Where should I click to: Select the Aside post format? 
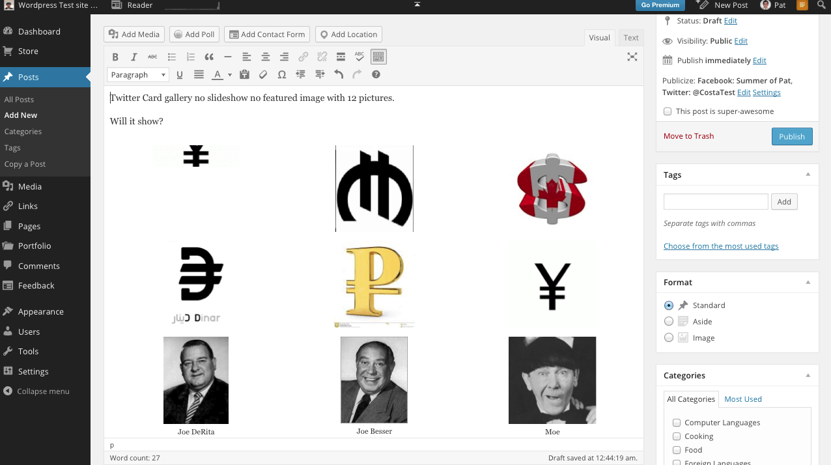click(669, 322)
